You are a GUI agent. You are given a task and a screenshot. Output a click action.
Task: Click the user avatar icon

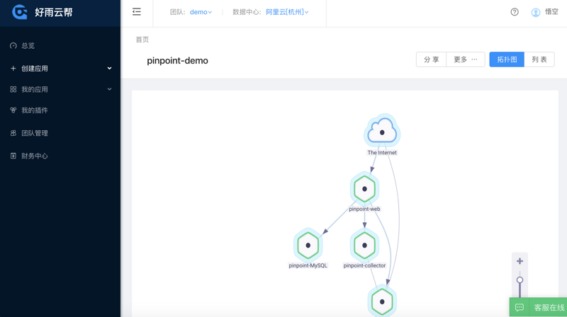click(x=536, y=12)
